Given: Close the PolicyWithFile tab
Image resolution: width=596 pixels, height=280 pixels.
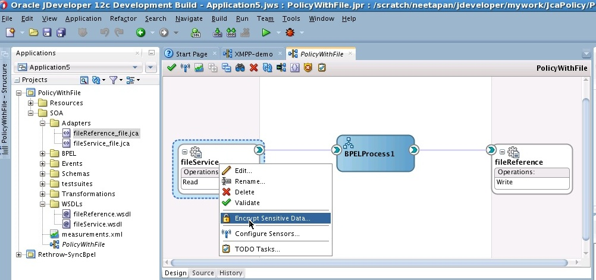Looking at the screenshot, I should [350, 54].
